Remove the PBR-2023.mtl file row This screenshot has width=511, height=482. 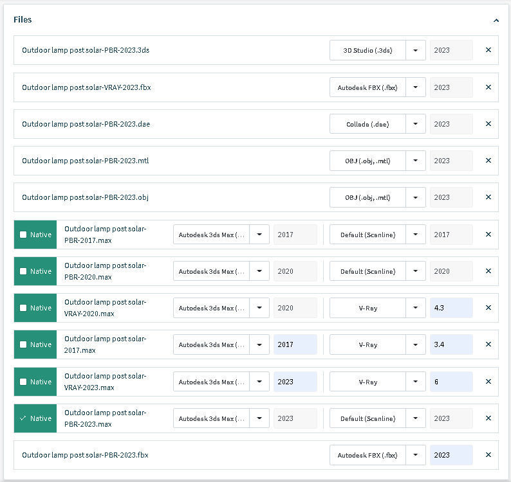click(488, 161)
